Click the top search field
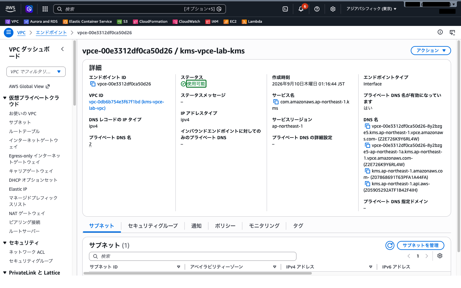Screen dimensions: 461x288 [140, 9]
